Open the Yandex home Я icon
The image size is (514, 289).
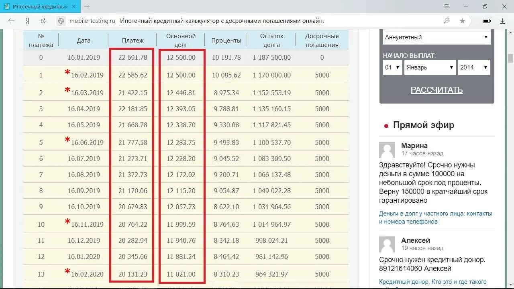point(27,21)
